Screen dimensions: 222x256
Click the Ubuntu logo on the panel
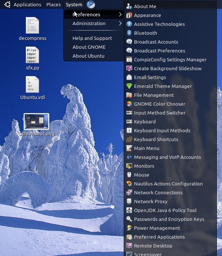click(7, 4)
